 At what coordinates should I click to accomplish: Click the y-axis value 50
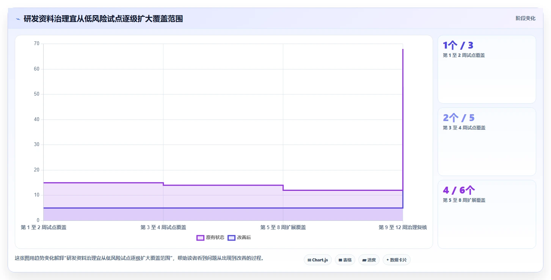[x=36, y=94]
